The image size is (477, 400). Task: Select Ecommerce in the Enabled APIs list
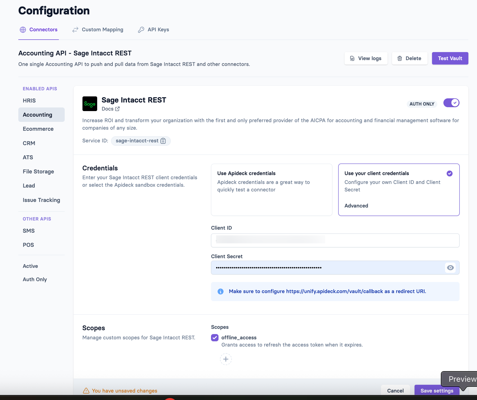pyautogui.click(x=38, y=129)
